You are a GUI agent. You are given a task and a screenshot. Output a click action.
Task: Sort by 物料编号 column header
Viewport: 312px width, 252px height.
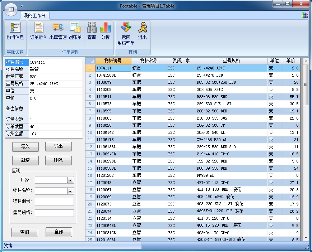[113, 61]
